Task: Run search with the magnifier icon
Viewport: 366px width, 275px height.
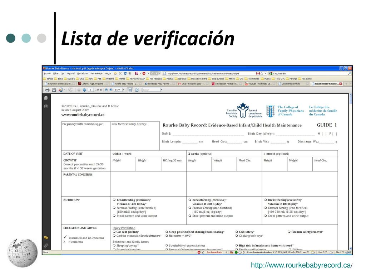Action: click(350, 73)
